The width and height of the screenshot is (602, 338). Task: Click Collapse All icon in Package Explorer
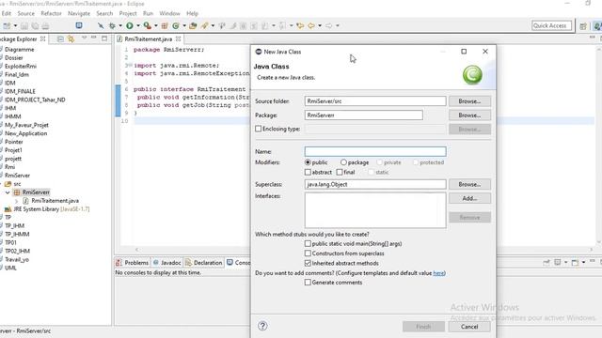pyautogui.click(x=60, y=38)
